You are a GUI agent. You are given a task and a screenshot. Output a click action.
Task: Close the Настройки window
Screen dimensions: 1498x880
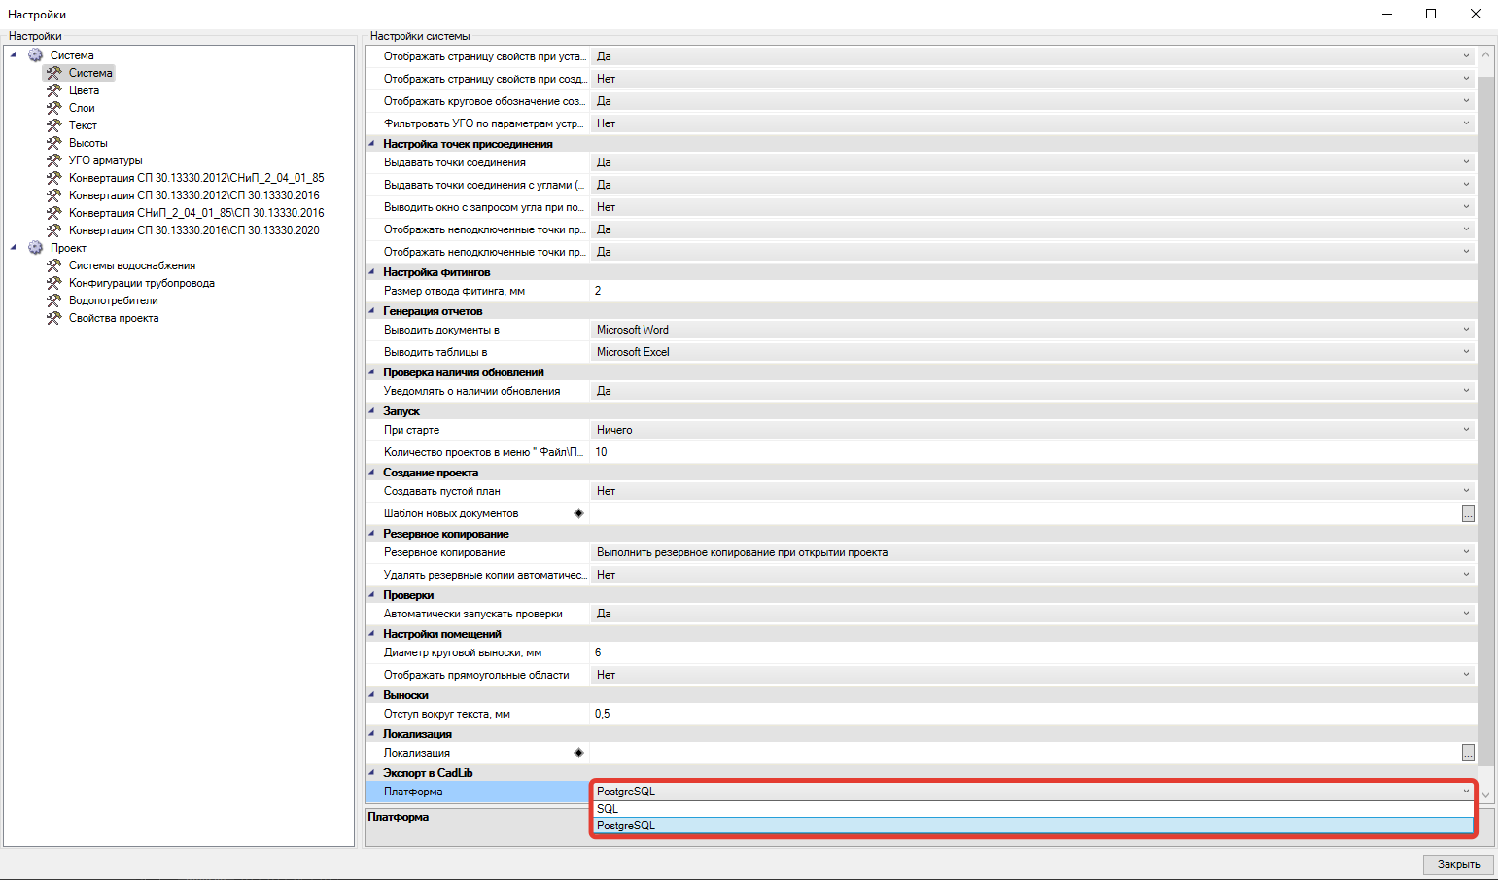tap(1475, 14)
